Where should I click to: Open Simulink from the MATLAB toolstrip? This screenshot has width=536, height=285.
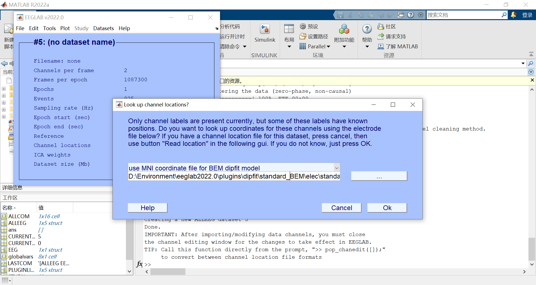(265, 33)
